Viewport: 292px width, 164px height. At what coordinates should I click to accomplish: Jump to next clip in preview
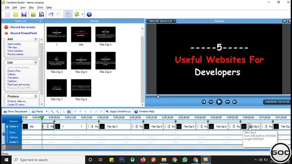(x=235, y=102)
